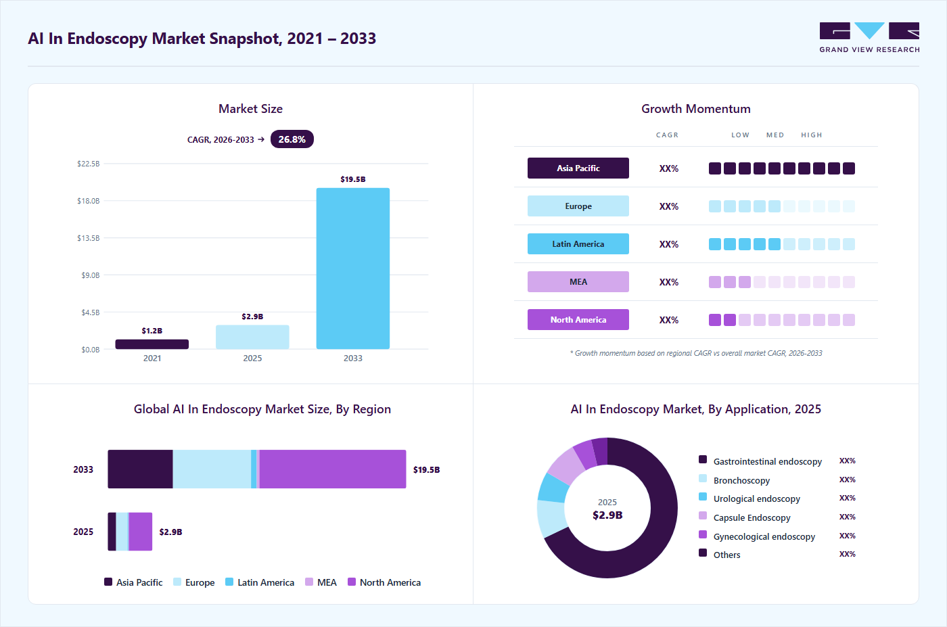Click the $19.5B label above 2033 bar
Image resolution: width=947 pixels, height=627 pixels.
353,179
